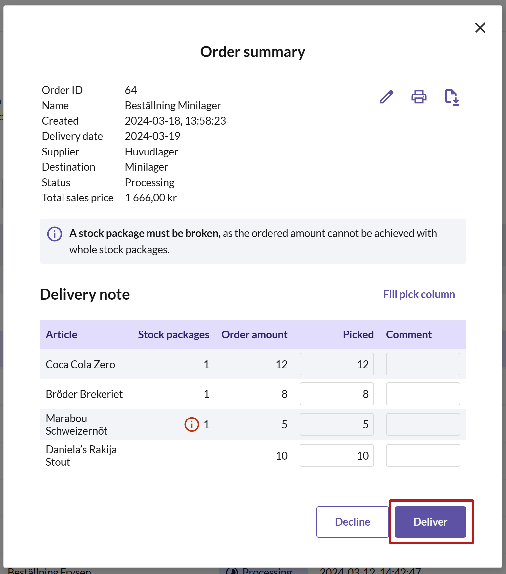Download the order as file
Viewport: 506px width, 574px height.
tap(452, 97)
